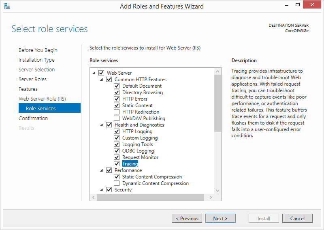Collapse the Health and Diagnostics node
The image size is (324, 230).
point(102,125)
